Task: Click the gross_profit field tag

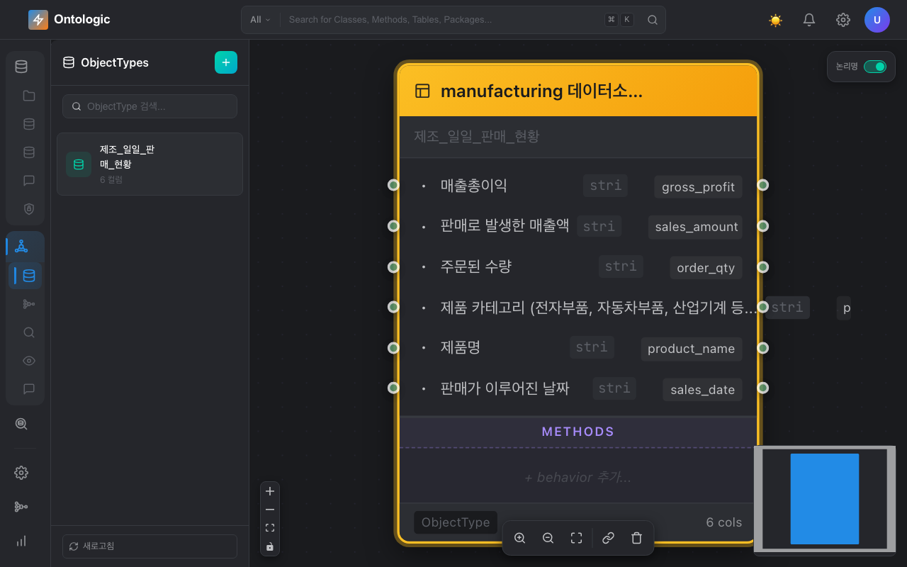Action: pyautogui.click(x=698, y=186)
